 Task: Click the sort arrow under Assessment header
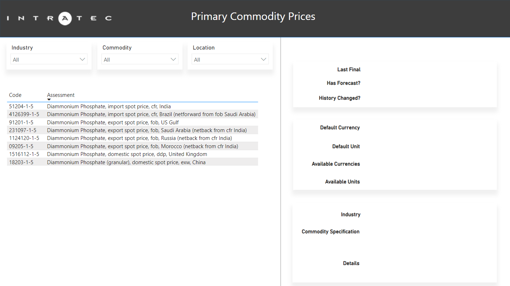pos(49,100)
